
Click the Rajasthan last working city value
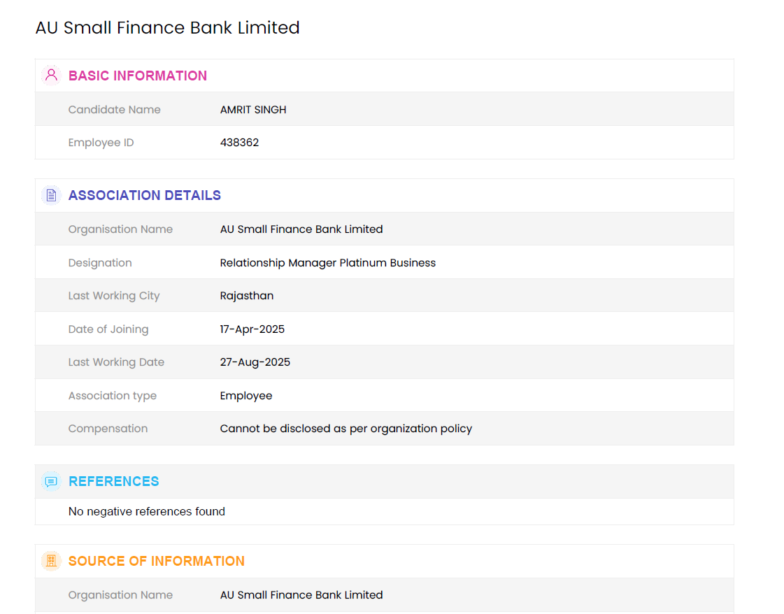point(247,296)
